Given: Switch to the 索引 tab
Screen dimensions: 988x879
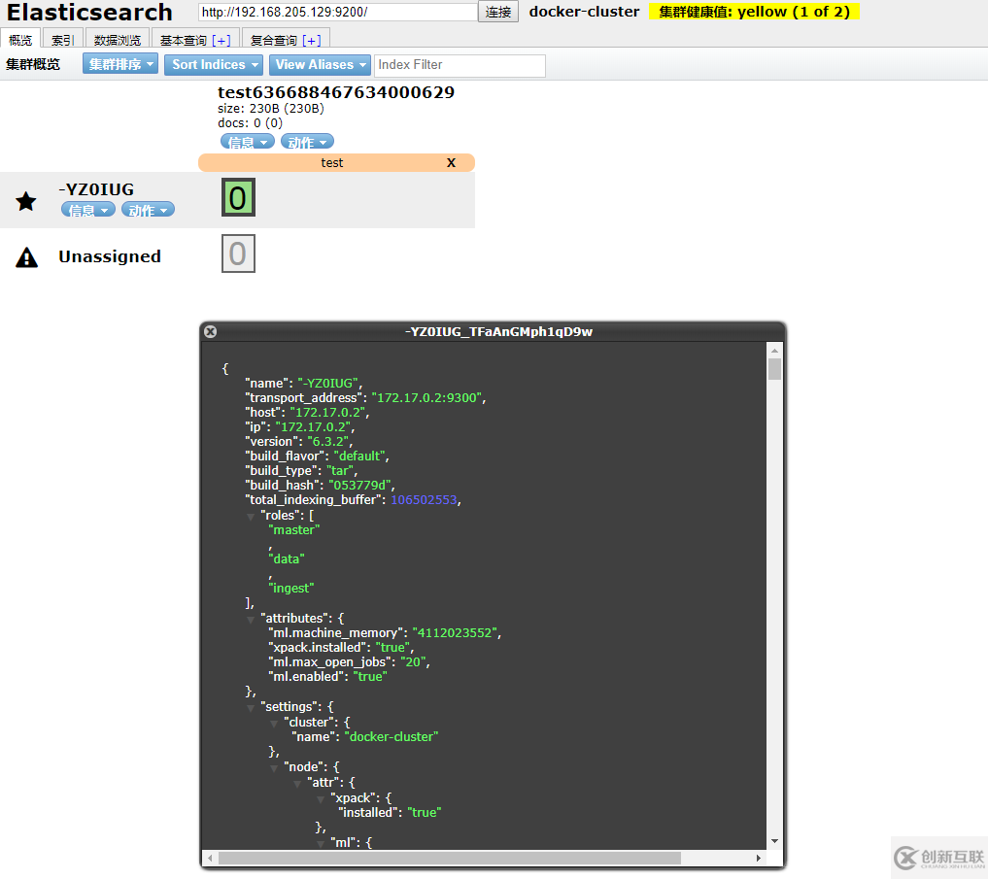Looking at the screenshot, I should [61, 39].
